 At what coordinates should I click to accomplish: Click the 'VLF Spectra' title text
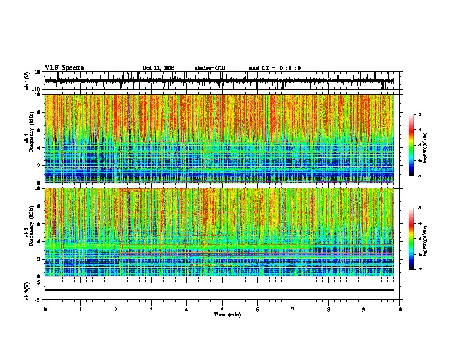point(64,68)
